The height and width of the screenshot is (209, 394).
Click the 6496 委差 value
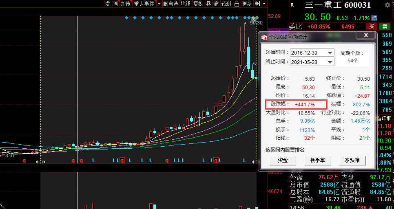click(x=348, y=26)
